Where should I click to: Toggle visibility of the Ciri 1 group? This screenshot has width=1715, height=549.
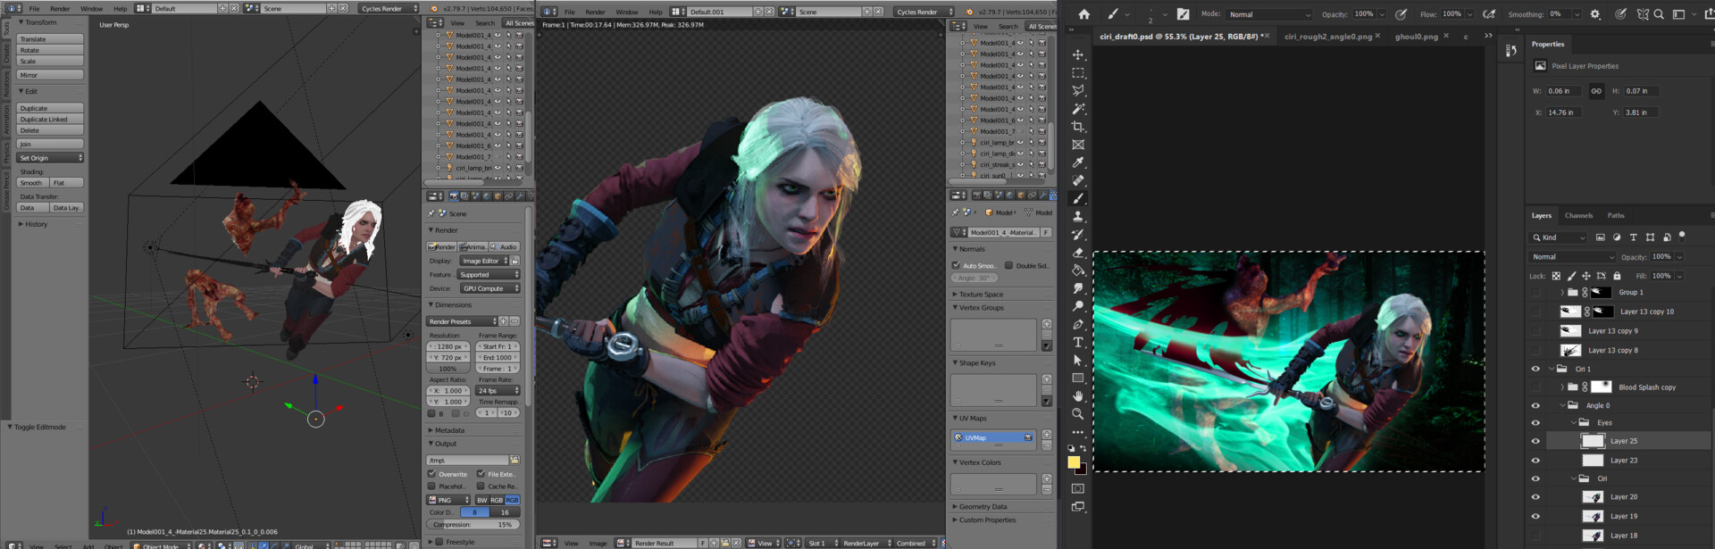click(x=1535, y=369)
